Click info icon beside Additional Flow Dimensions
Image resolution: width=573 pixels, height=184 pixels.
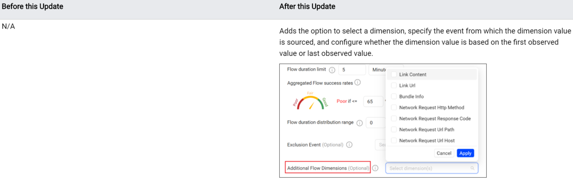(x=375, y=168)
